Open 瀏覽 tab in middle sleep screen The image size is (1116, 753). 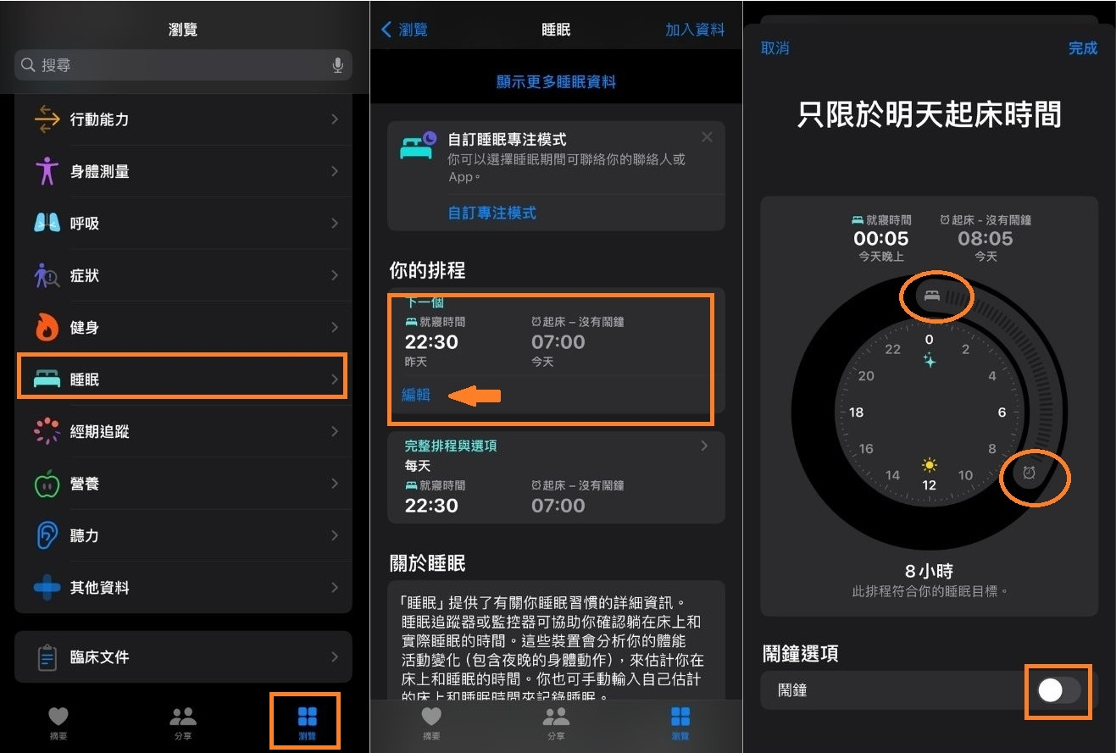pos(680,723)
